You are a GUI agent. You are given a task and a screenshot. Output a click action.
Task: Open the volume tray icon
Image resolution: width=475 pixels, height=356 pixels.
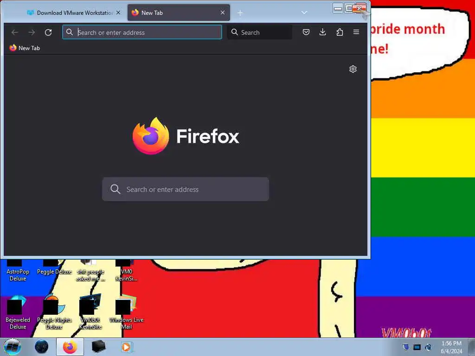pyautogui.click(x=428, y=347)
